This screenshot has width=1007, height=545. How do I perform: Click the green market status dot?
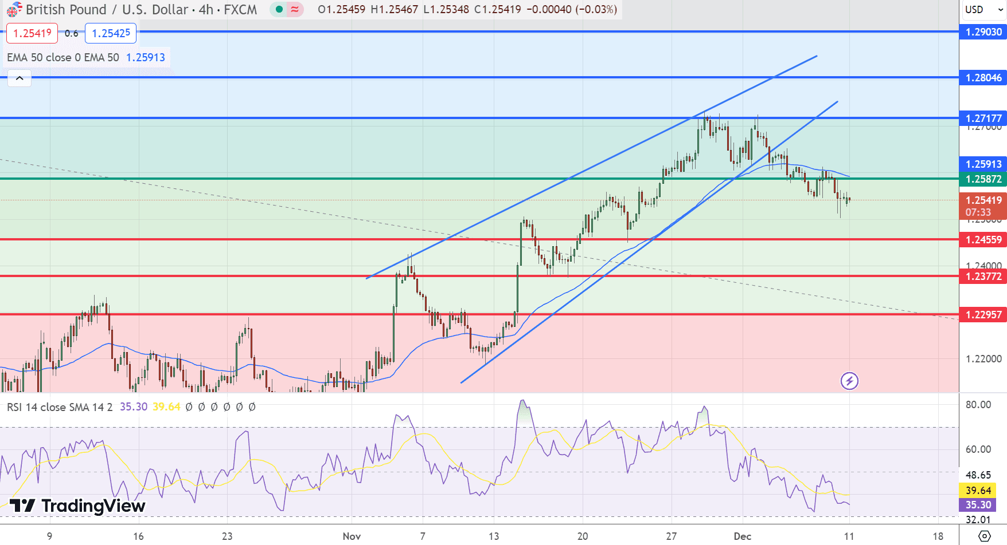(279, 9)
